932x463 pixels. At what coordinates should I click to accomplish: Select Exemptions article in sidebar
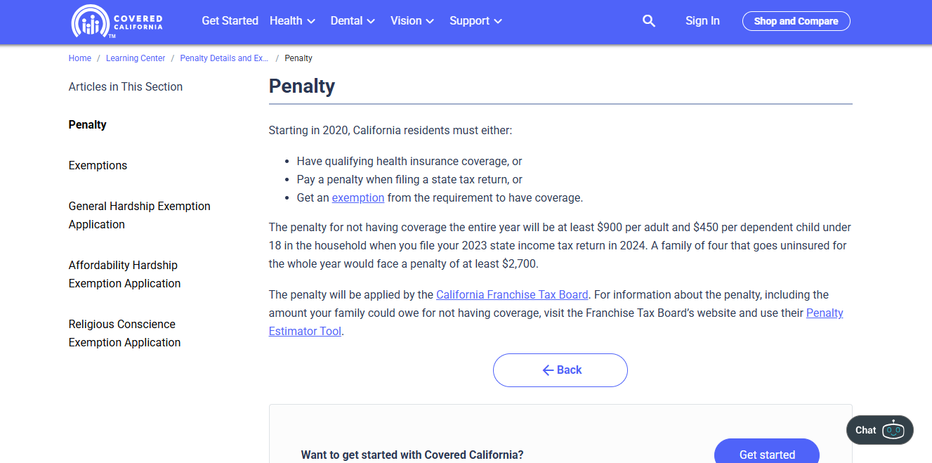(x=98, y=166)
